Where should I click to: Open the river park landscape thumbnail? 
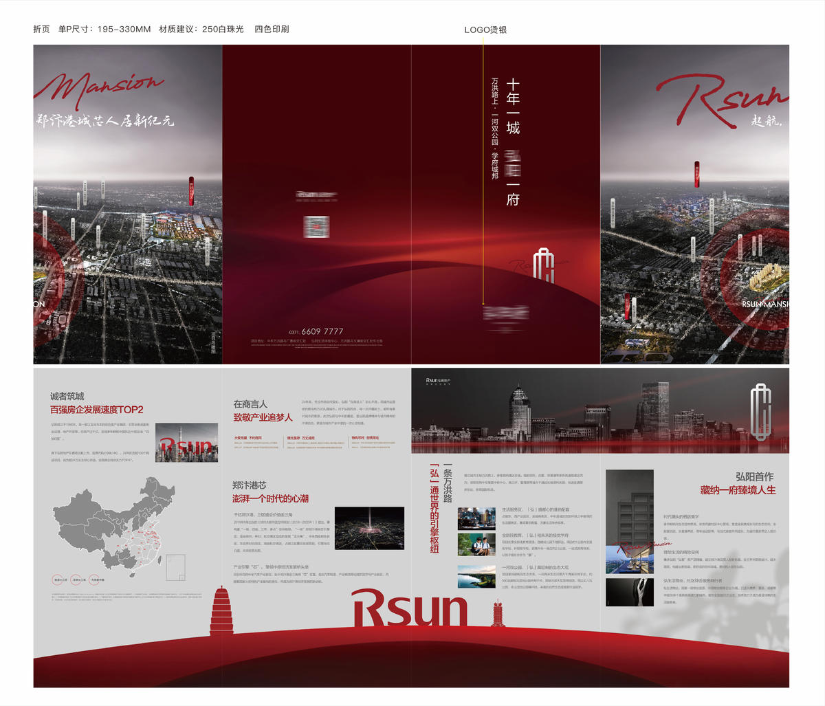tap(476, 576)
